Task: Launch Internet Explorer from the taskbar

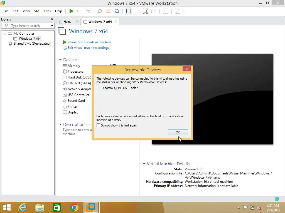Action: [23, 207]
